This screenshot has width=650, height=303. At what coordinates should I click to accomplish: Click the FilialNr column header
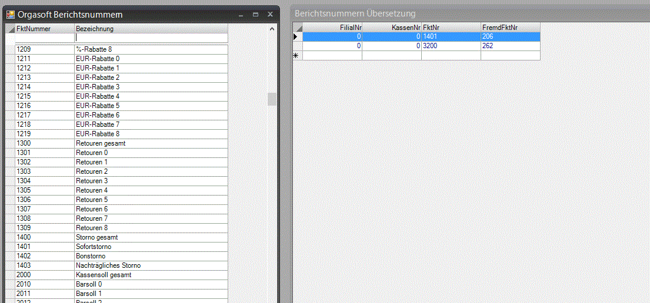[332, 27]
